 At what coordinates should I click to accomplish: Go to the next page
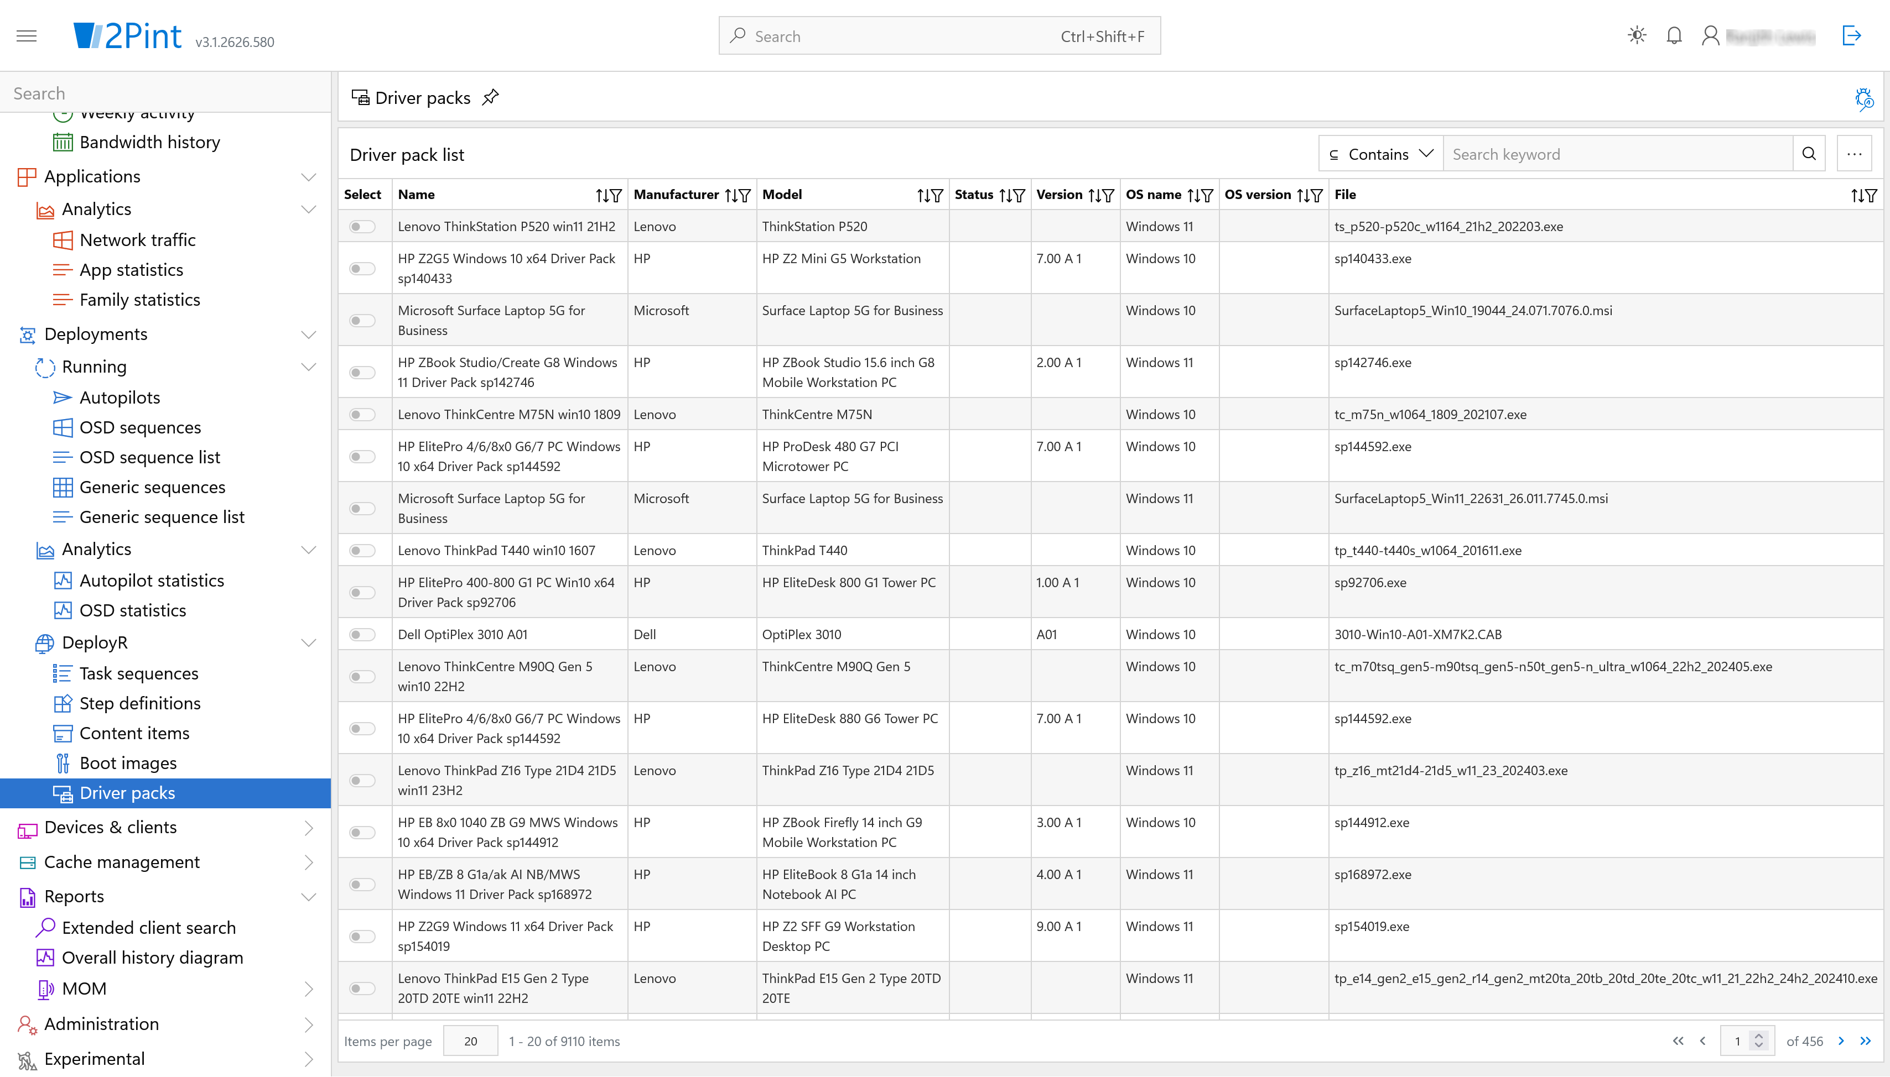point(1841,1041)
